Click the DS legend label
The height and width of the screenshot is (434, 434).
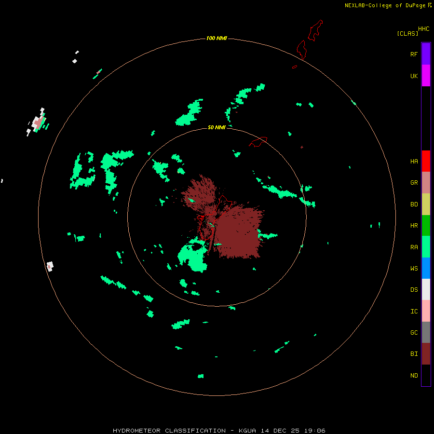click(414, 290)
